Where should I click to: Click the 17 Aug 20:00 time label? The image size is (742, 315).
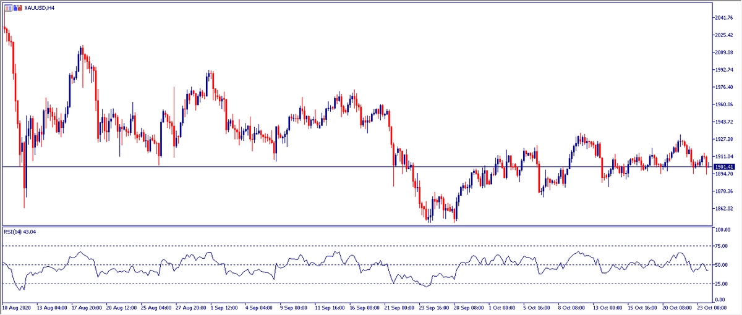88,307
